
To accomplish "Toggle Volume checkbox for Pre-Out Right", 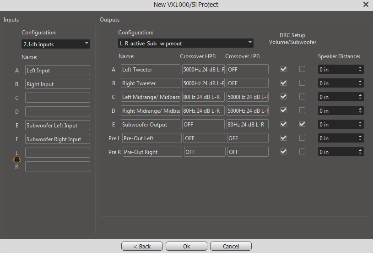I will tap(283, 152).
